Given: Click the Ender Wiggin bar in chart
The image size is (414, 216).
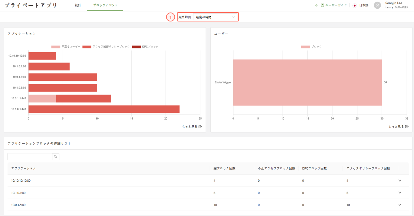Looking at the screenshot, I should tap(307, 82).
